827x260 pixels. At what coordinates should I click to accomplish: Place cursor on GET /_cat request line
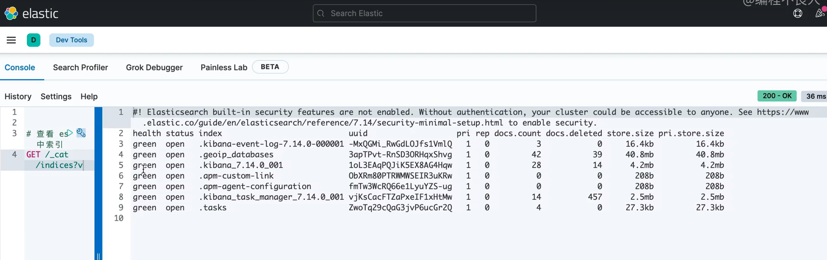[47, 155]
